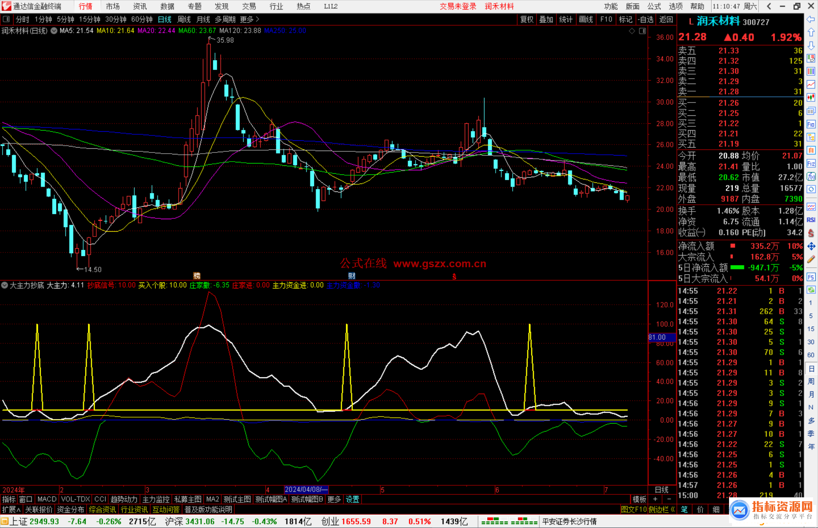
Task: Click the 复权 button
Action: 526,19
